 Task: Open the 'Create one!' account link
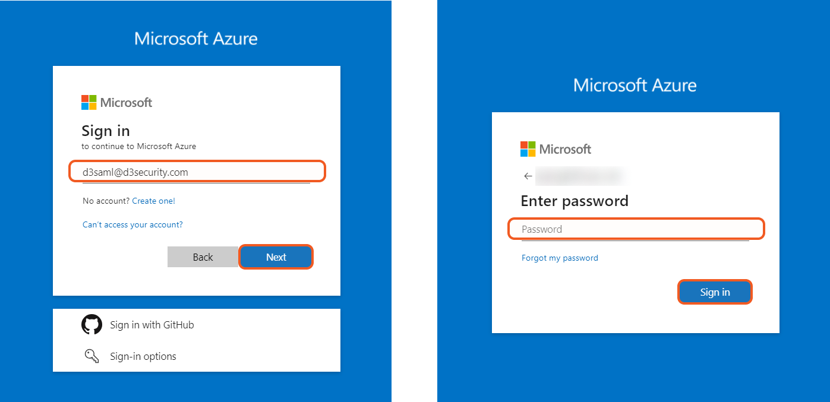[154, 201]
